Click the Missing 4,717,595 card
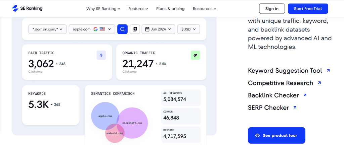The image size is (344, 145). tap(181, 134)
